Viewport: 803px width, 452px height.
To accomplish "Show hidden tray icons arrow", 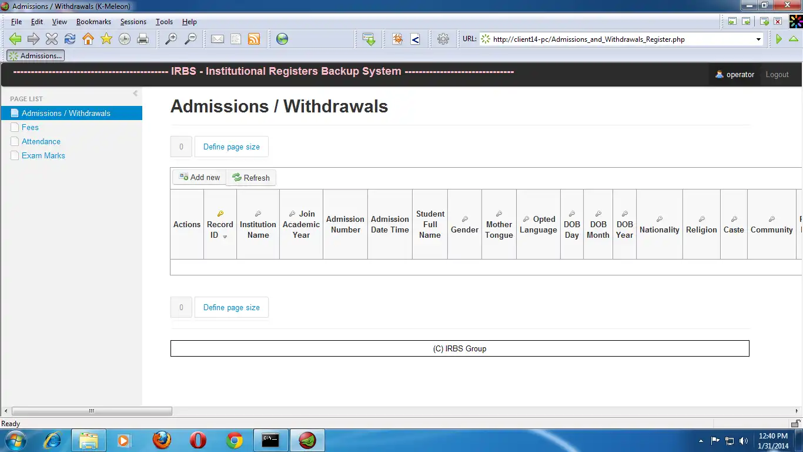I will pos(701,440).
